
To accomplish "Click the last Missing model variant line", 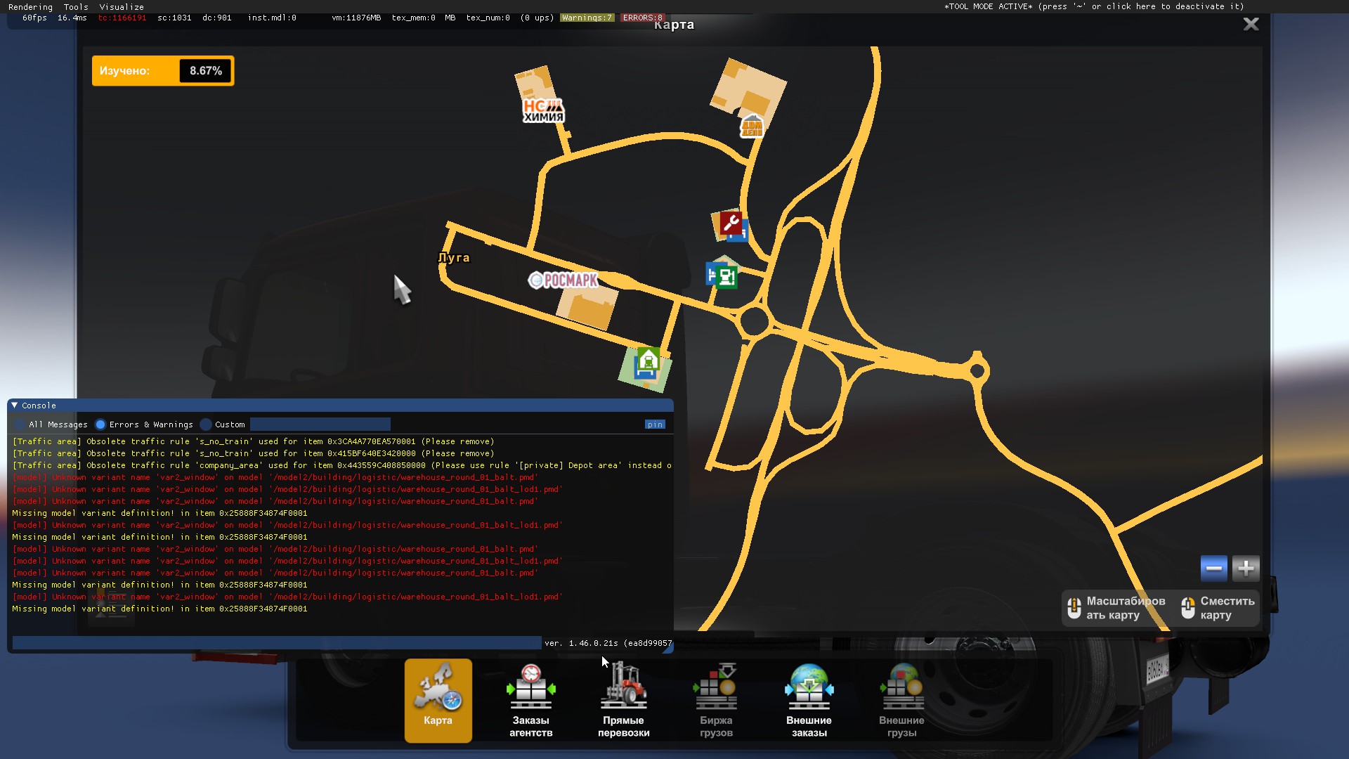I will pos(159,609).
